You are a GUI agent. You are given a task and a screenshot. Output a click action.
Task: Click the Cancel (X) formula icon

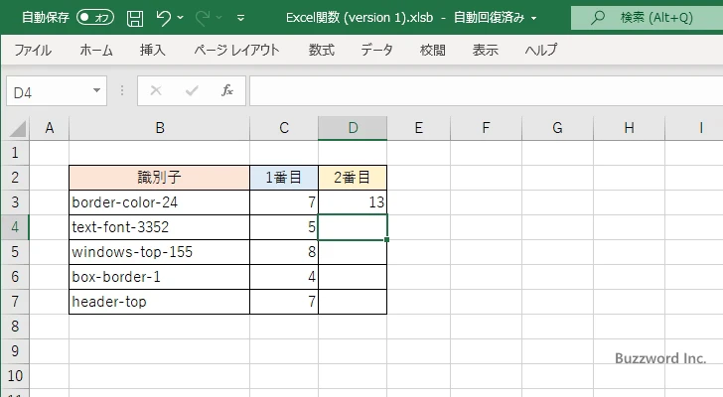point(156,90)
